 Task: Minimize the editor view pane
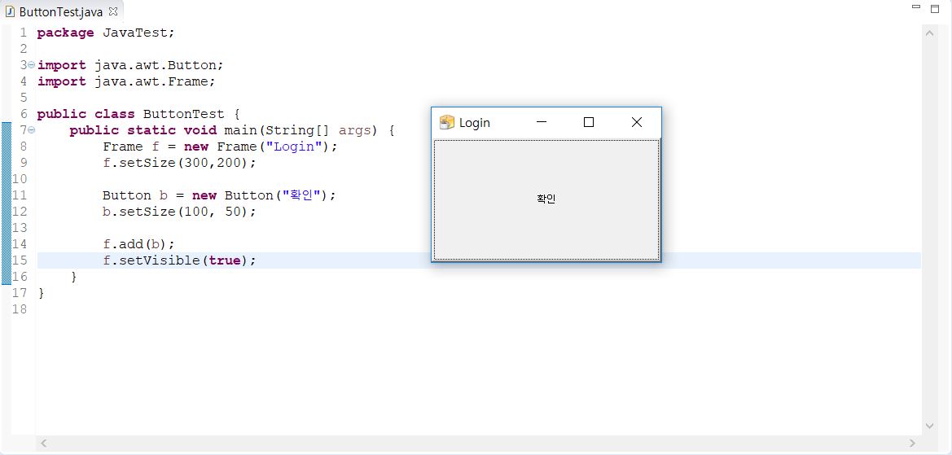click(916, 7)
